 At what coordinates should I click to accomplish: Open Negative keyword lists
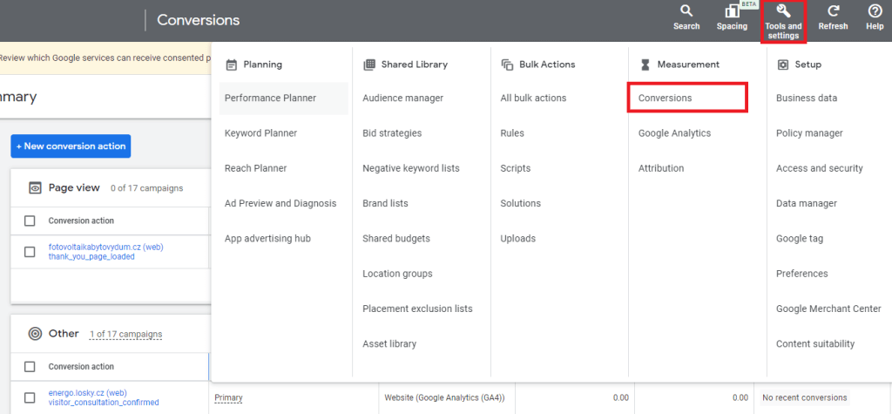pos(411,168)
